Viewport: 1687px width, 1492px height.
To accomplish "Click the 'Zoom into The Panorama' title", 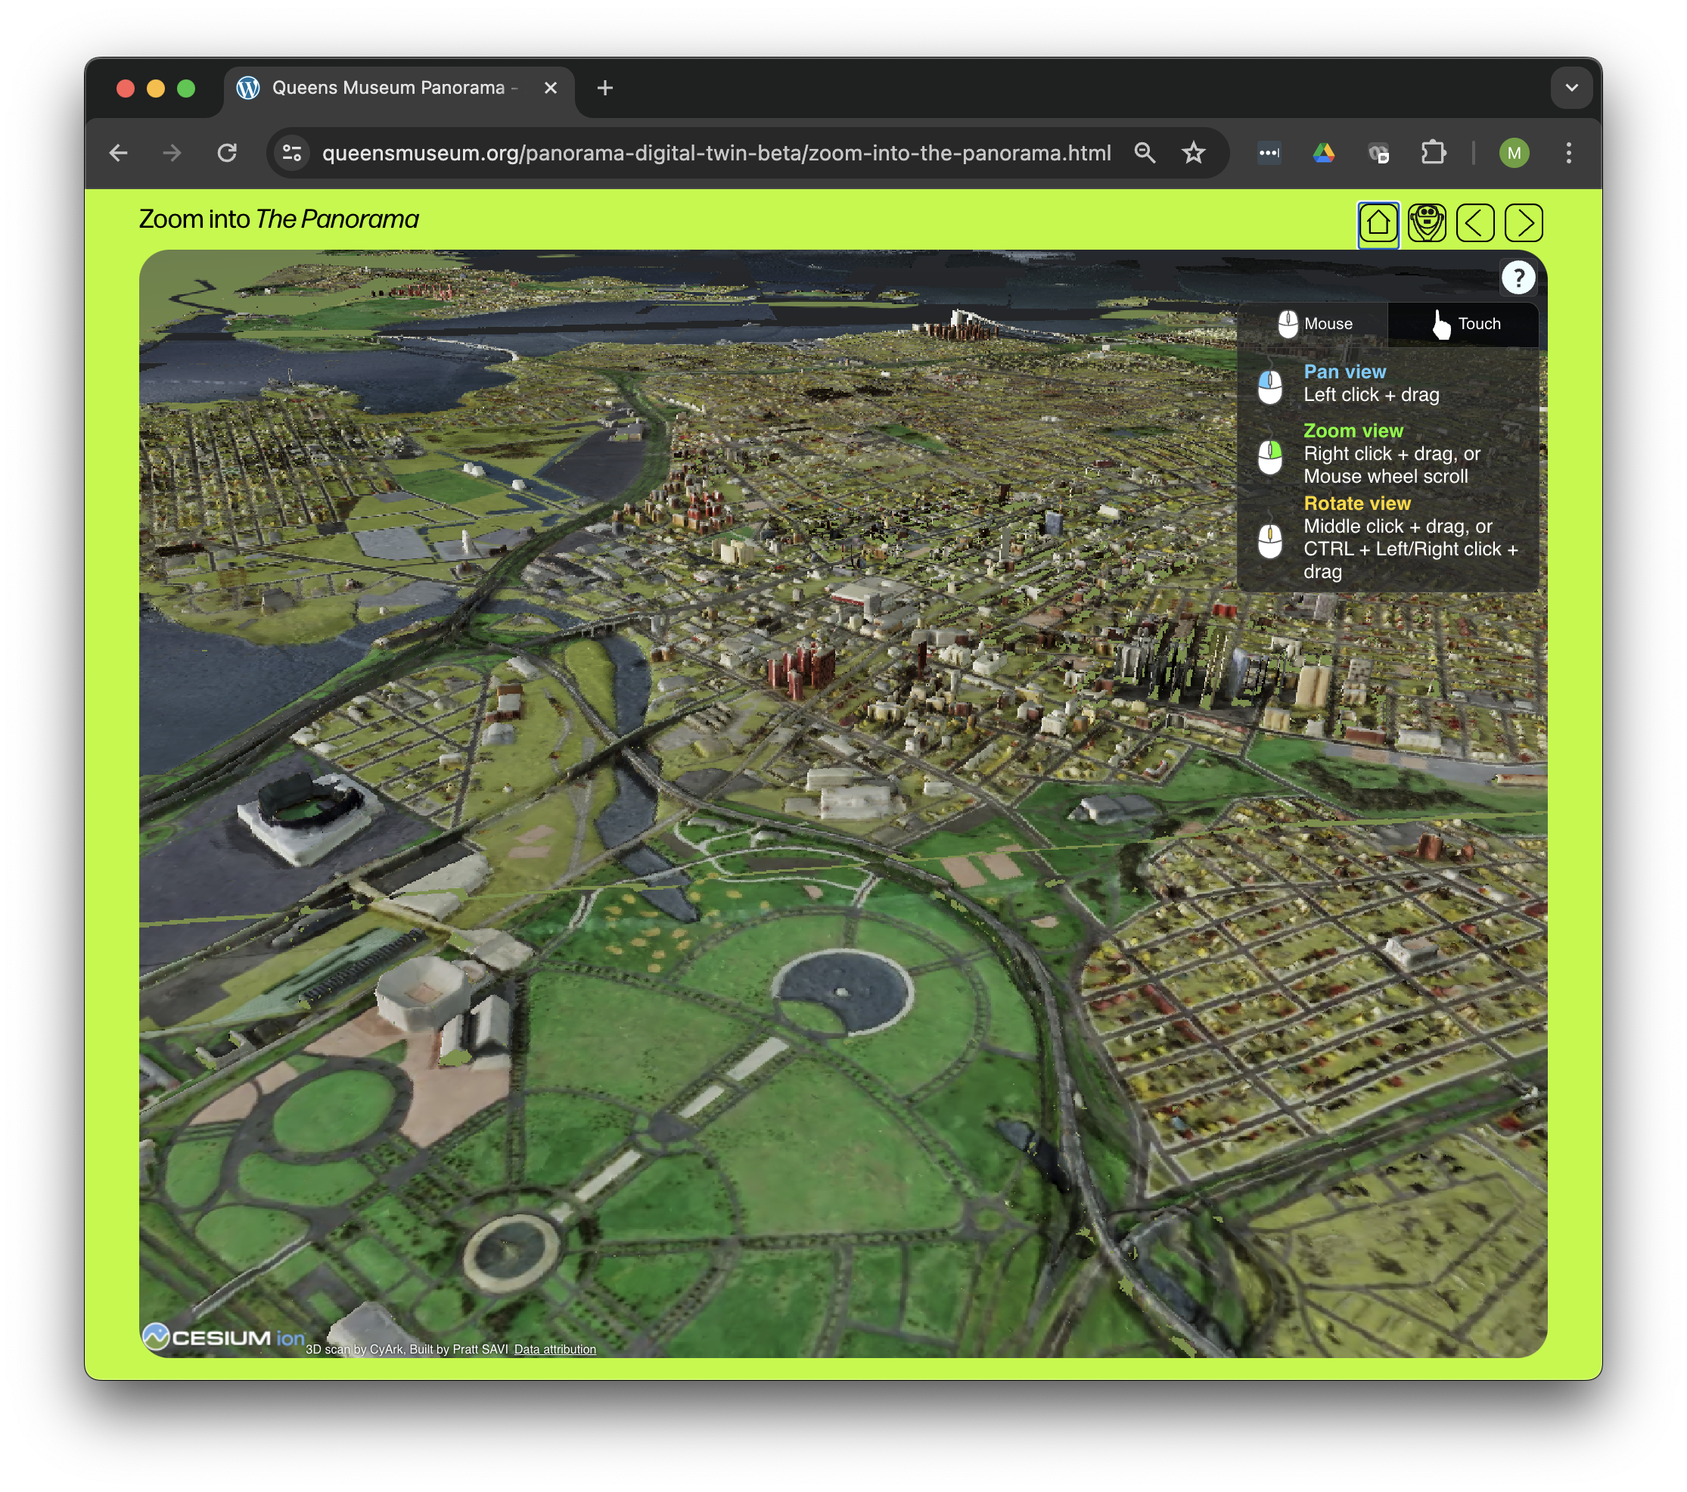I will point(279,219).
